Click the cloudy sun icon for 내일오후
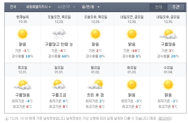 click(x=168, y=34)
